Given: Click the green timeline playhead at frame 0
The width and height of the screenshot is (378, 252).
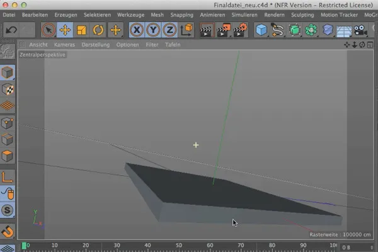Looking at the screenshot, I should [24, 246].
